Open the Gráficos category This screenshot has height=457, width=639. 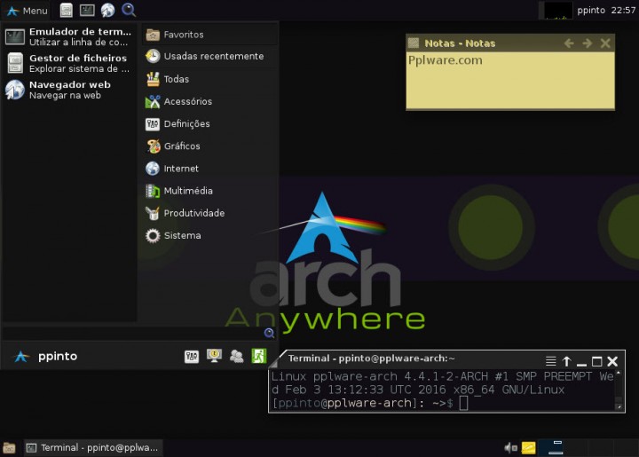pyautogui.click(x=210, y=146)
